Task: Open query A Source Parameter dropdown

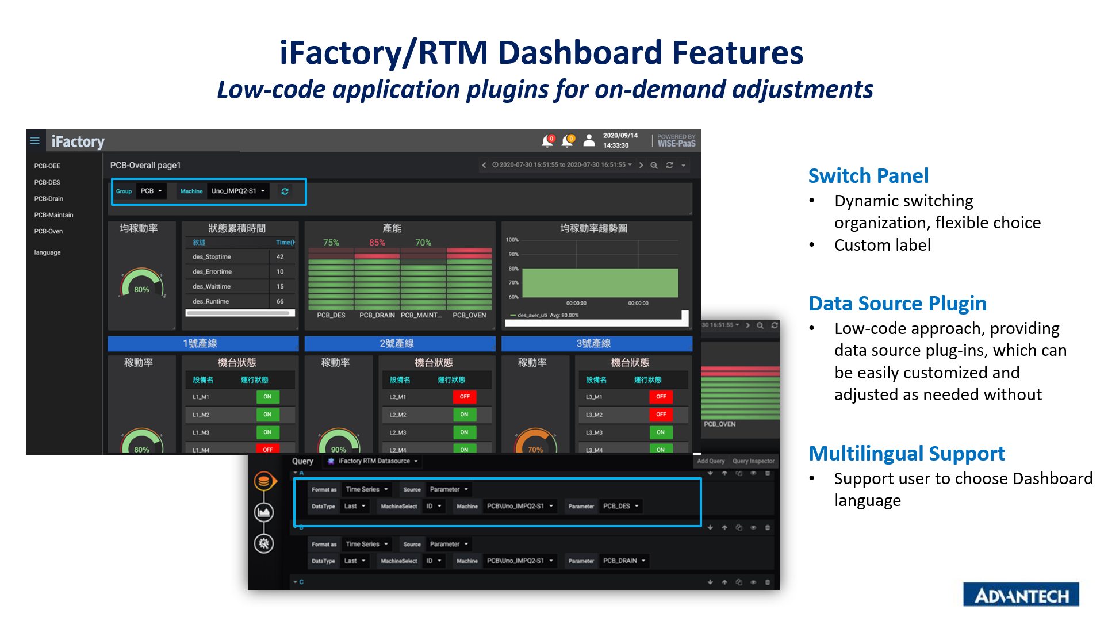Action: [x=449, y=490]
